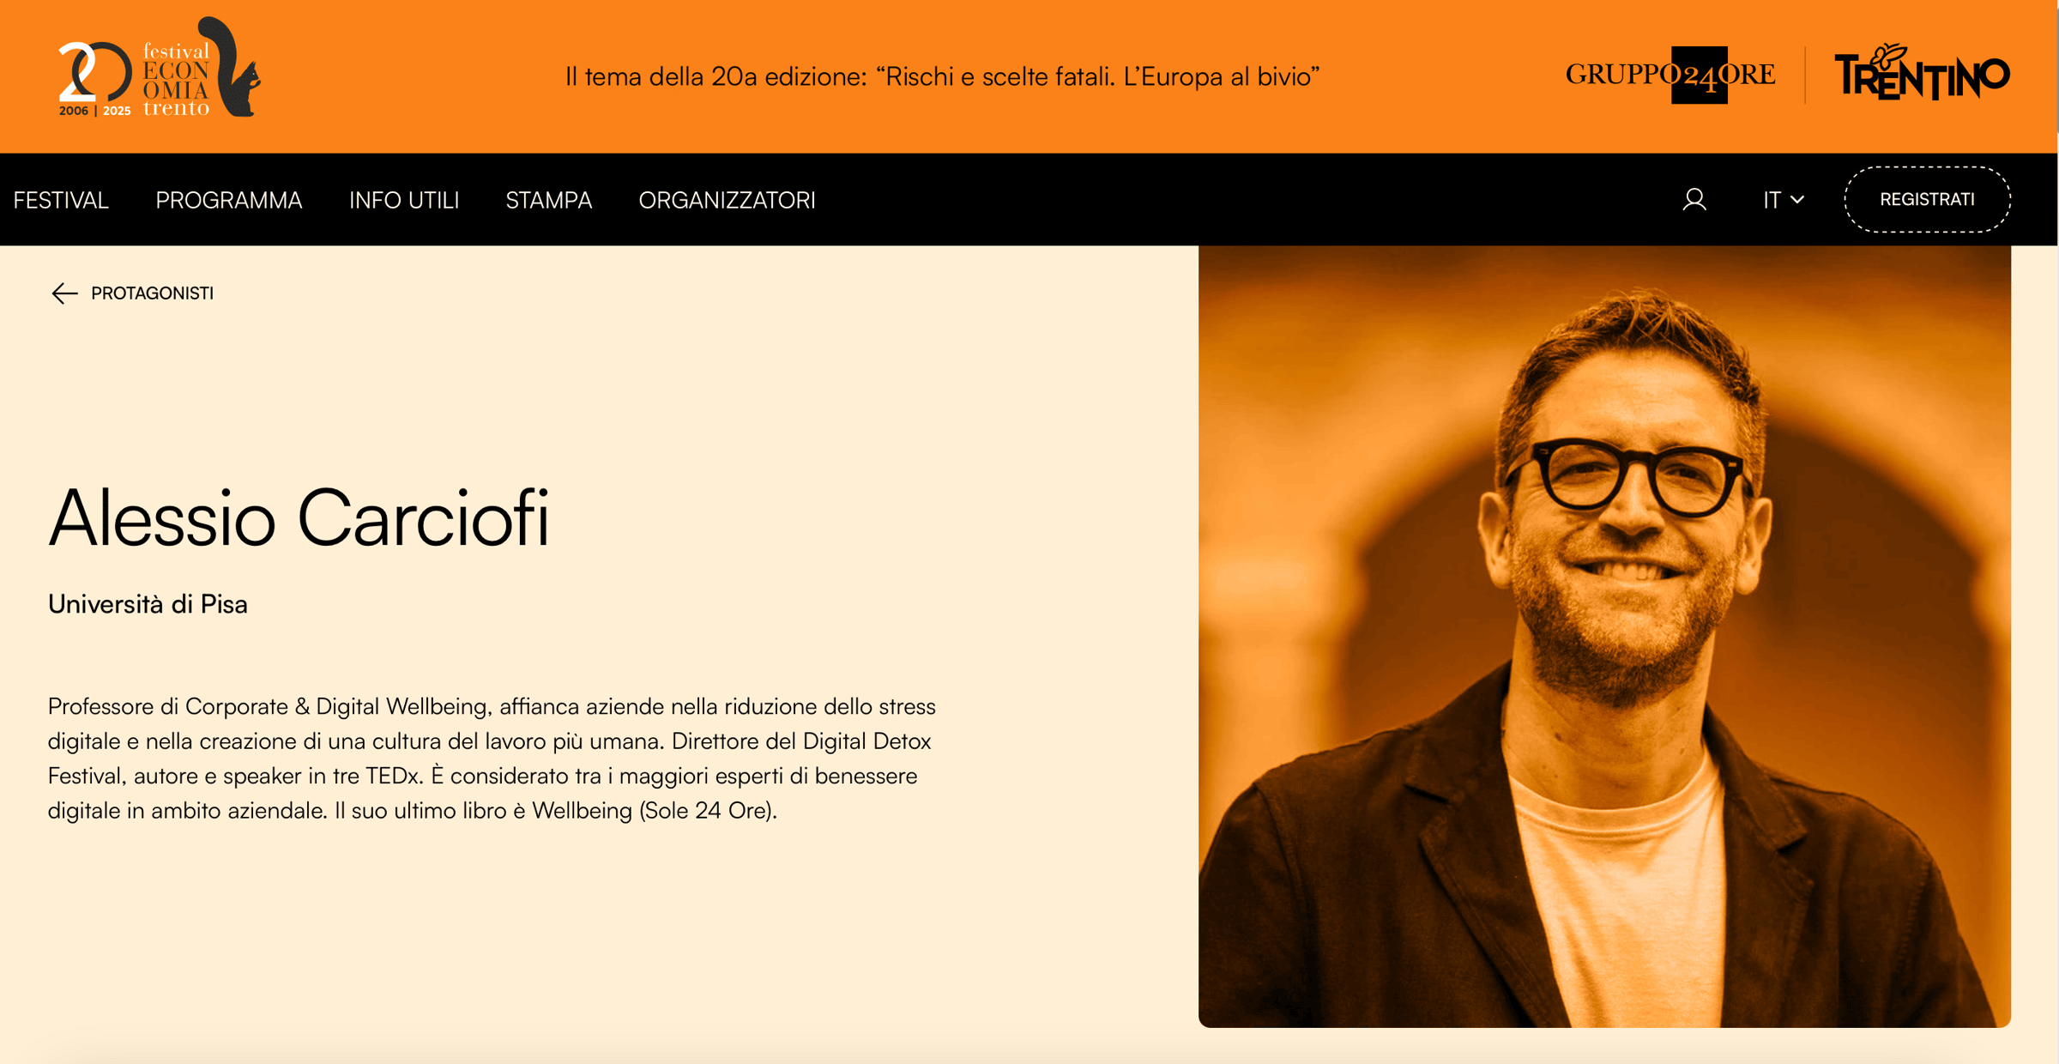Click the Festival Economia Trento logo
The height and width of the screenshot is (1064, 2059).
[160, 68]
